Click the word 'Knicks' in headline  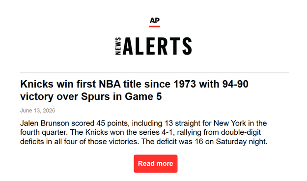(x=37, y=84)
